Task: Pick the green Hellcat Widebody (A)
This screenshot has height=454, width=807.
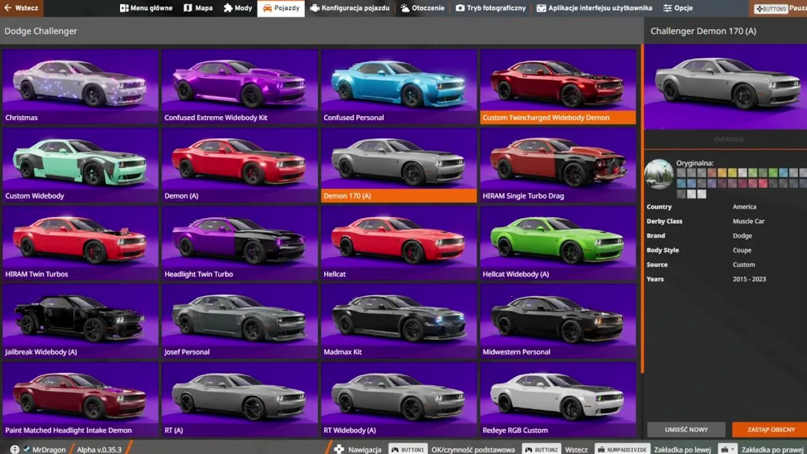Action: [558, 243]
